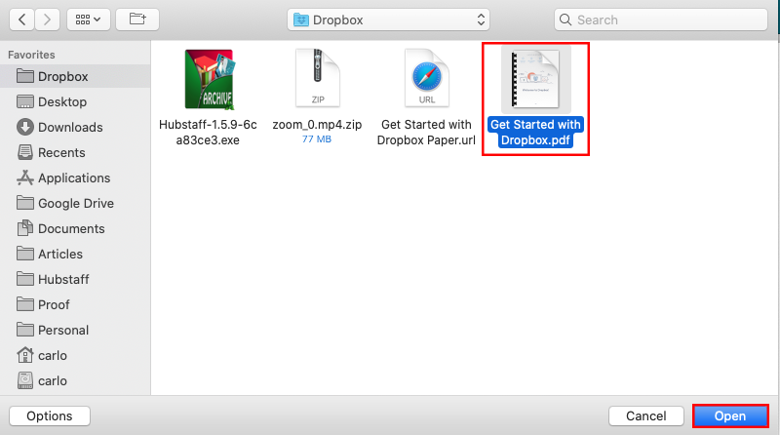This screenshot has width=780, height=435.
Task: Click the zoom_0.mp4.zip file name
Action: [x=317, y=125]
